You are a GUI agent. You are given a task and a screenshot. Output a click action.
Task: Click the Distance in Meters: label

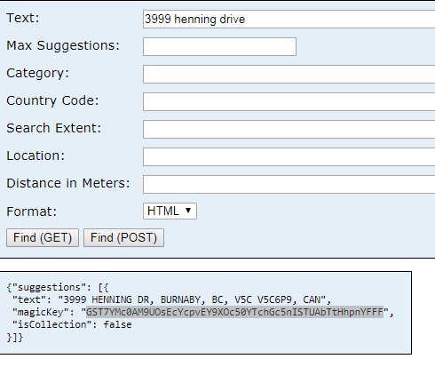coord(68,183)
